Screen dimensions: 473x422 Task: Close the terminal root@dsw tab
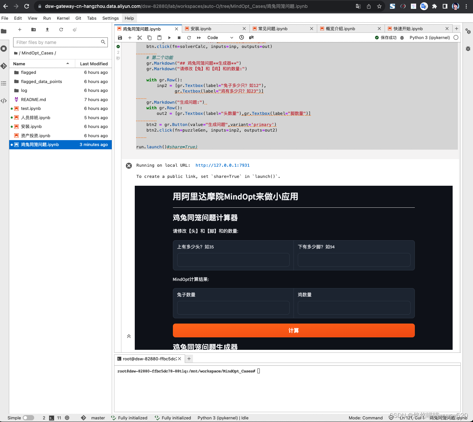(x=179, y=359)
